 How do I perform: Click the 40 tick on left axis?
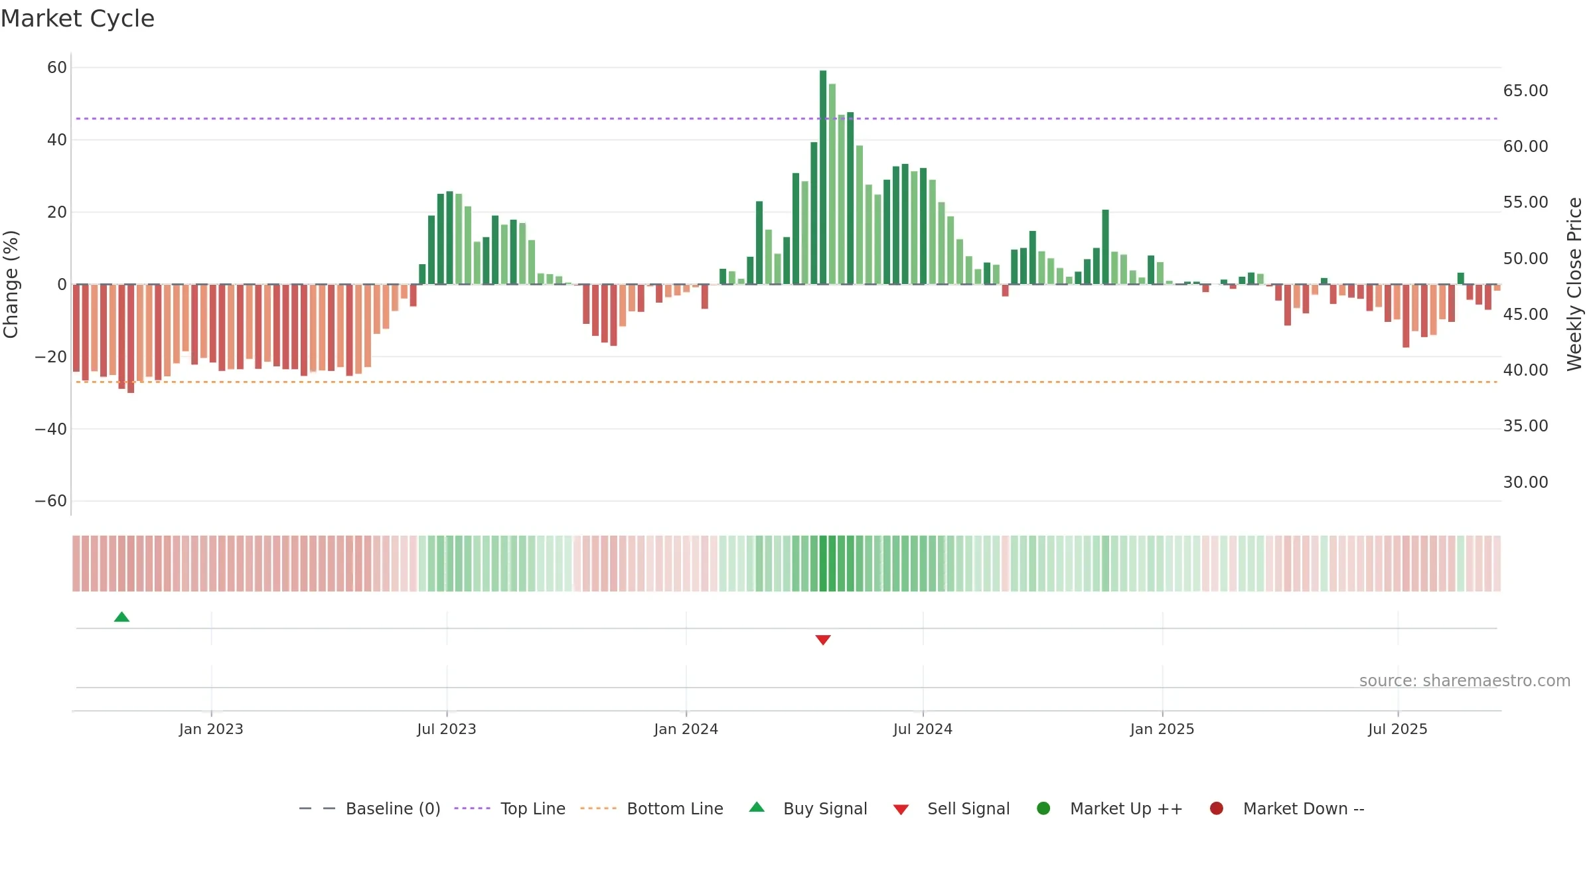(57, 140)
